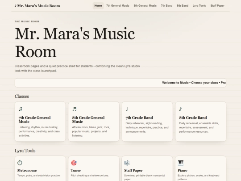Viewport: 241px width, 181px height.
Task: Go to the Home nav tab
Action: [x=98, y=6]
